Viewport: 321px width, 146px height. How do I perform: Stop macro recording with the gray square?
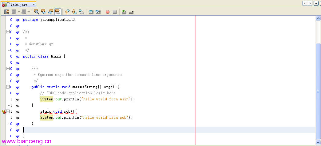click(x=115, y=12)
